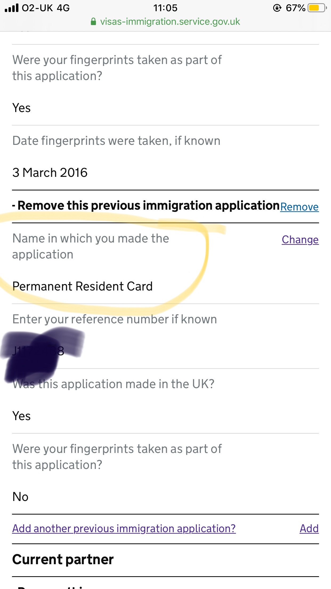Tap the cellular signal strength bars

pos(12,8)
